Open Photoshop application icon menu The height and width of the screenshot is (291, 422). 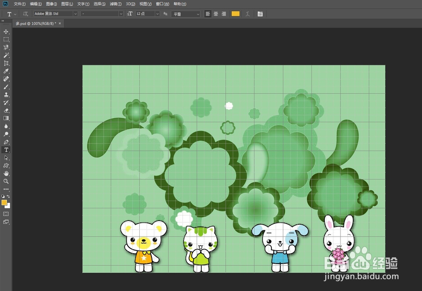5,4
